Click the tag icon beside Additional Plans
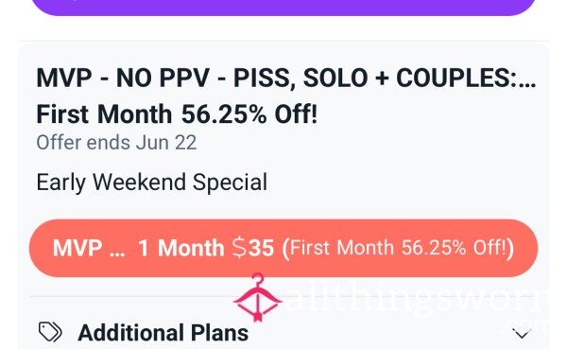This screenshot has width=567, height=349. 50,332
